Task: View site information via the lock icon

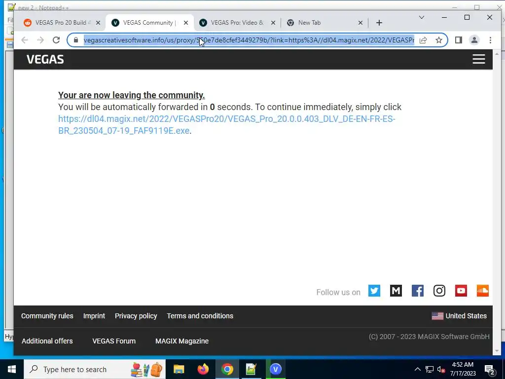Action: tap(76, 40)
